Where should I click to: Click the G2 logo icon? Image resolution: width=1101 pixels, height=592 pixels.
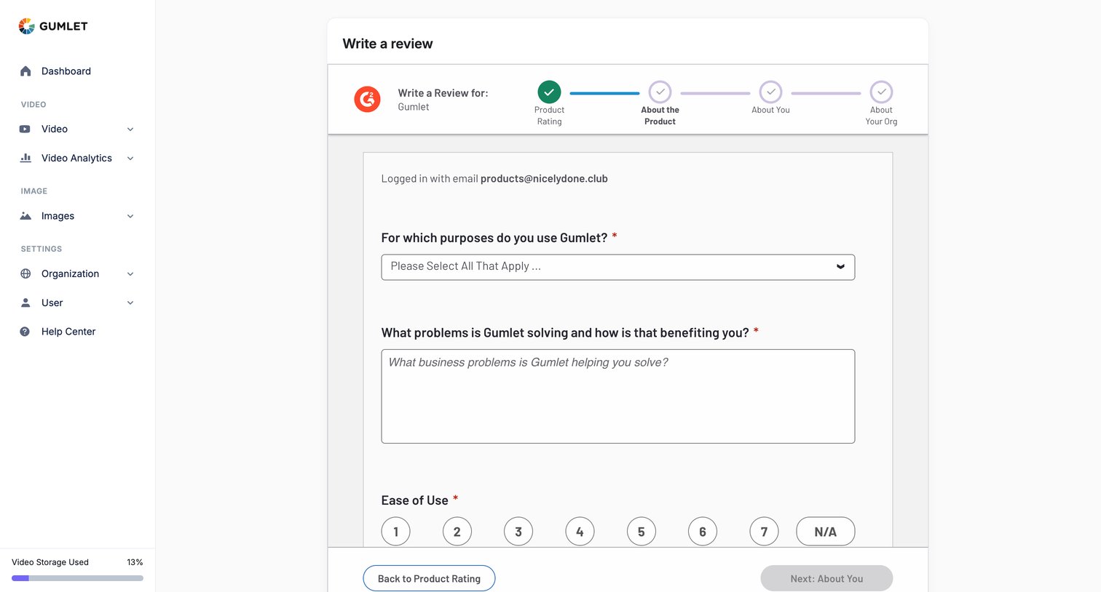coord(368,99)
